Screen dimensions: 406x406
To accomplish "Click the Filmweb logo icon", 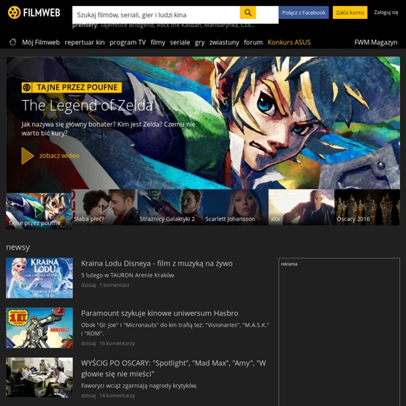I will (x=14, y=13).
